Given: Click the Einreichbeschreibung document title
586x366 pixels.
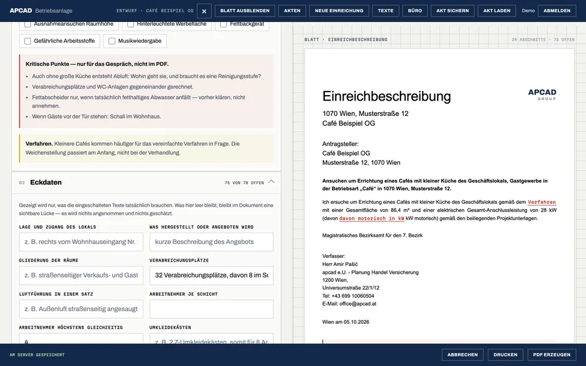Looking at the screenshot, I should point(386,96).
